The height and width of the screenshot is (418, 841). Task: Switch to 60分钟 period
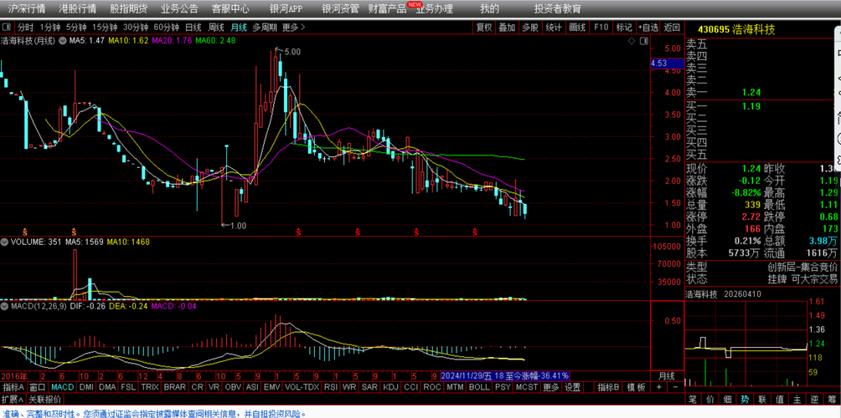click(166, 27)
